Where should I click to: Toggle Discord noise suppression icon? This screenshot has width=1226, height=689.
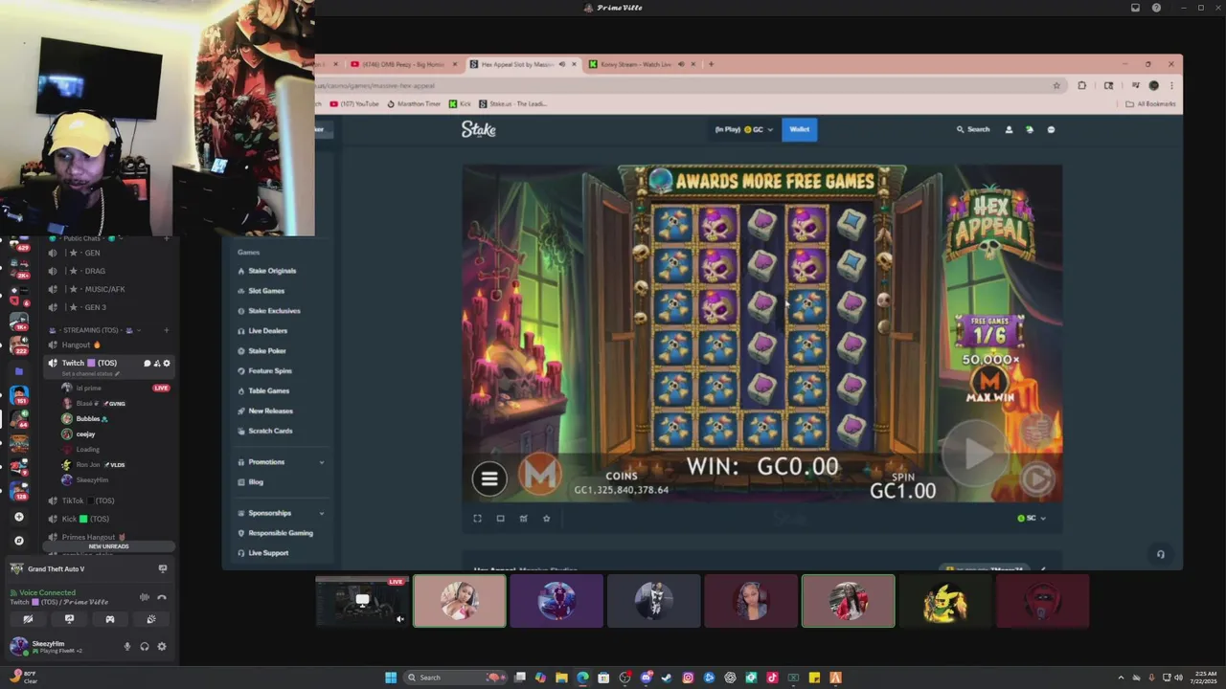pos(145,597)
